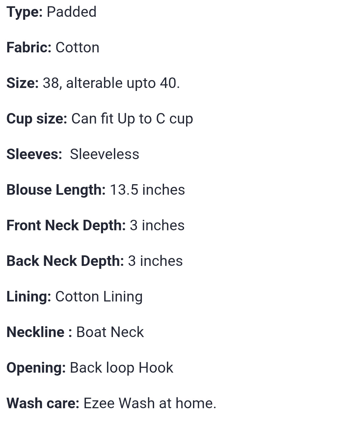Click the word 'Padded'
This screenshot has width=352, height=427.
(x=71, y=12)
